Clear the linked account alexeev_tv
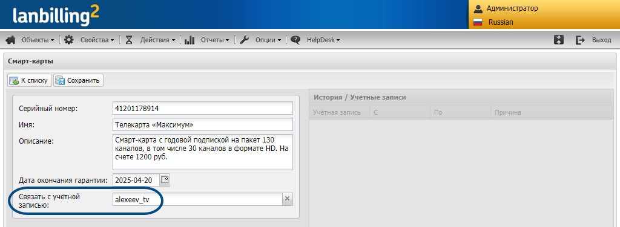The height and width of the screenshot is (227, 620). coord(288,199)
